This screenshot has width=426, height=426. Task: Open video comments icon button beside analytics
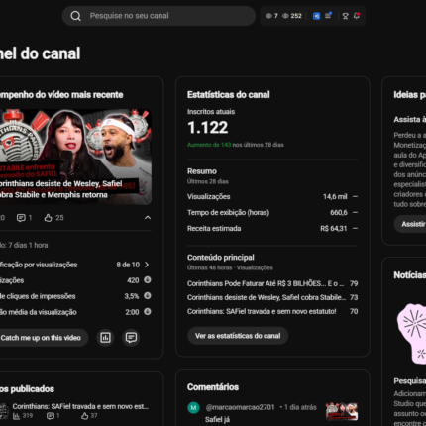point(131,338)
